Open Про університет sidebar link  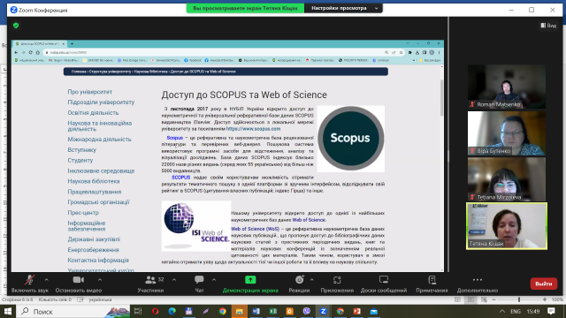coord(90,92)
